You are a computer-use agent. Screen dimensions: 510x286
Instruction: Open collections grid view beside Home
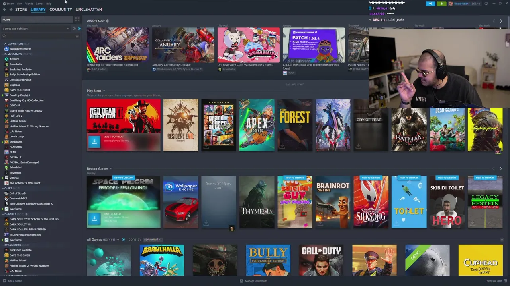[x=77, y=19]
